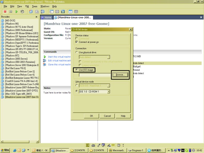The image size is (204, 153).
Task: Toggle Connect at power on checkbox
Action: (76, 42)
